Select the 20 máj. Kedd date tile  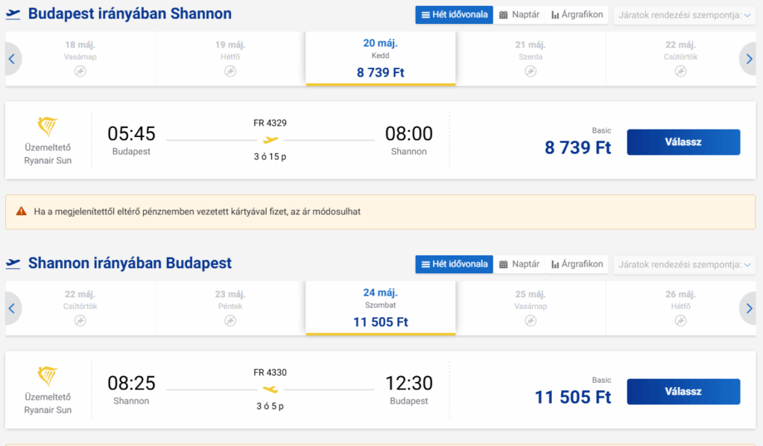(381, 59)
